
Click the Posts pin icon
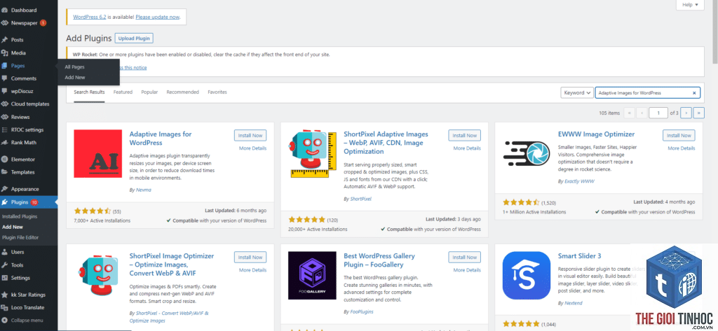(5, 40)
